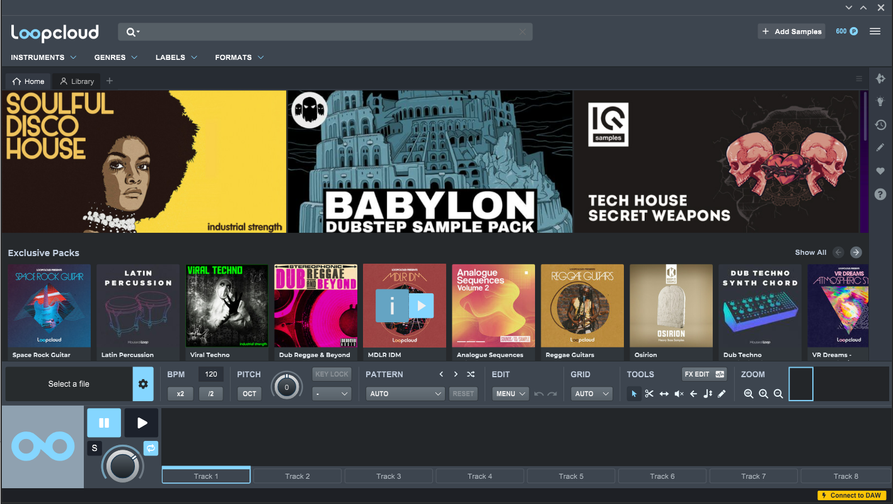Image resolution: width=893 pixels, height=504 pixels.
Task: Select the mute speaker tool
Action: coord(679,394)
